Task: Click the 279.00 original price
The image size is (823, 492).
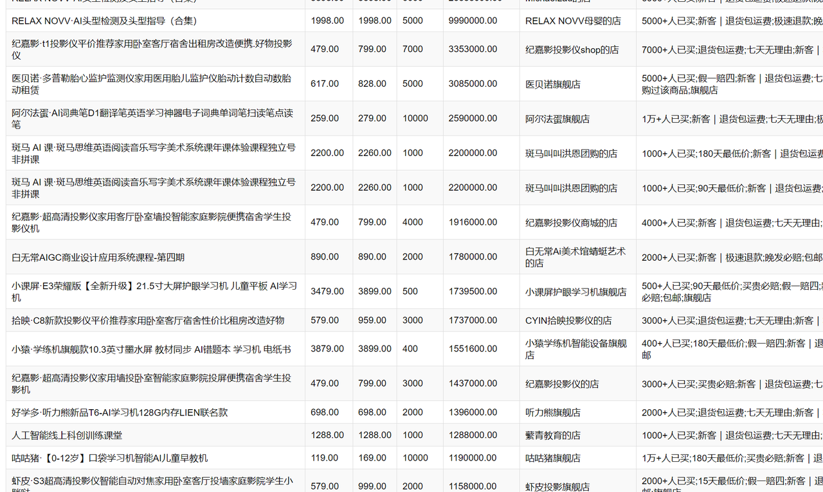Action: tap(372, 118)
